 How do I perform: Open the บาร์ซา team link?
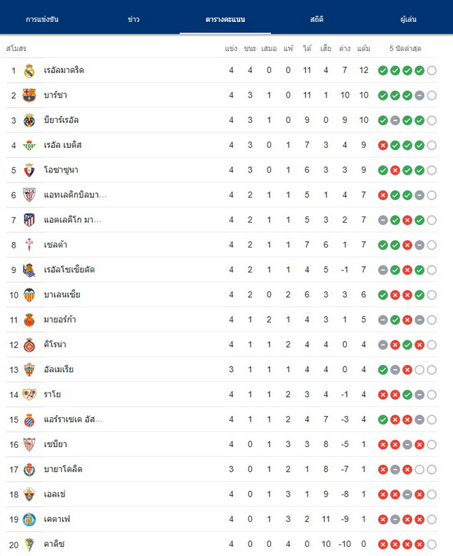tap(55, 95)
